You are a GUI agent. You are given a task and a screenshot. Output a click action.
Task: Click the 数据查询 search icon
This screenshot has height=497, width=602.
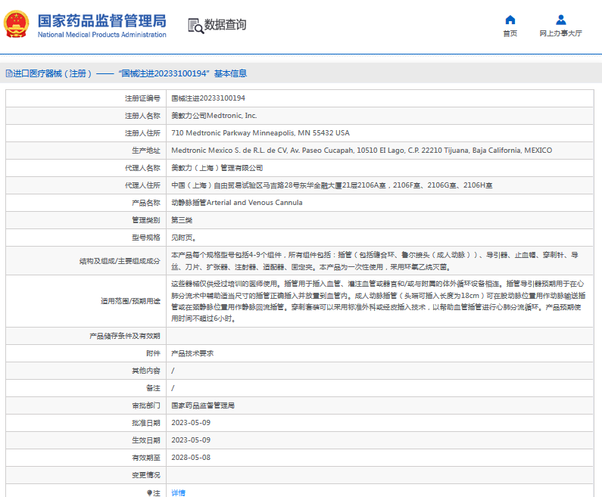pyautogui.click(x=195, y=26)
